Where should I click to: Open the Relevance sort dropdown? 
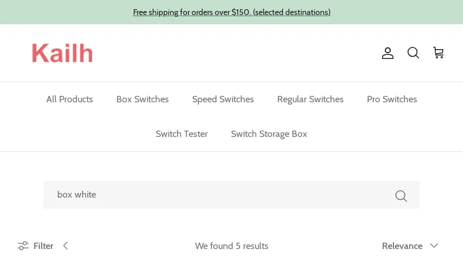point(402,246)
